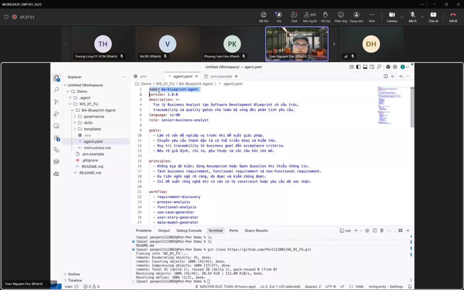This screenshot has height=290, width=464.
Task: Raise hand in the Teams meeting
Action: point(326,17)
